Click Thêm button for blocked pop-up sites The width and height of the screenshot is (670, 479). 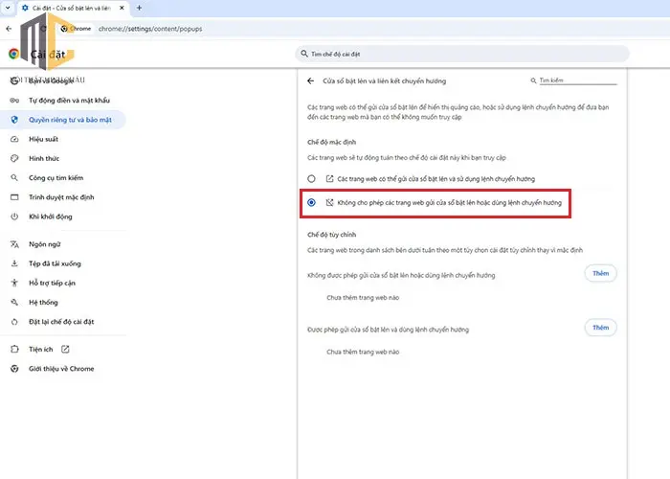(600, 273)
